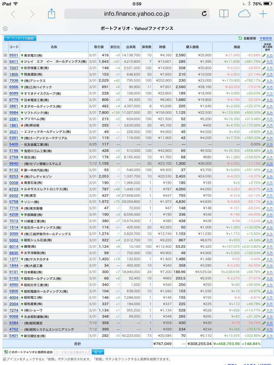
Task: Click pencil edit icon for 新日鐵住金 row
Action: (x=264, y=336)
